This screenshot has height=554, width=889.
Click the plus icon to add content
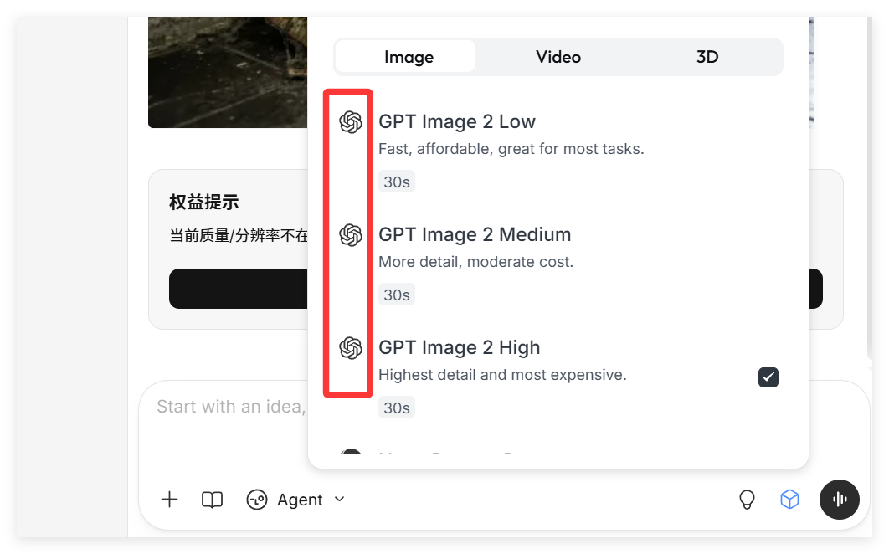tap(168, 499)
